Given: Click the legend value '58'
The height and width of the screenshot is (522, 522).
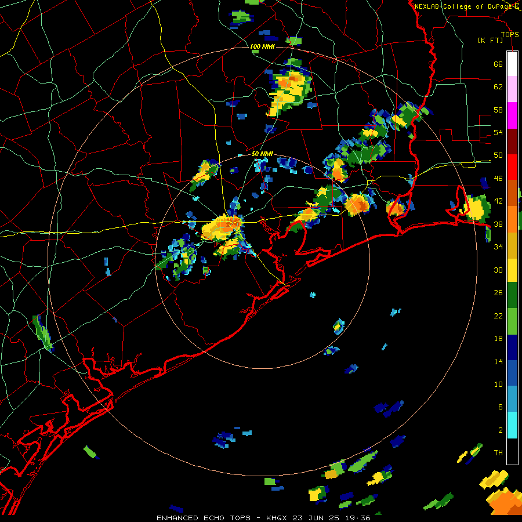Looking at the screenshot, I should coord(498,110).
